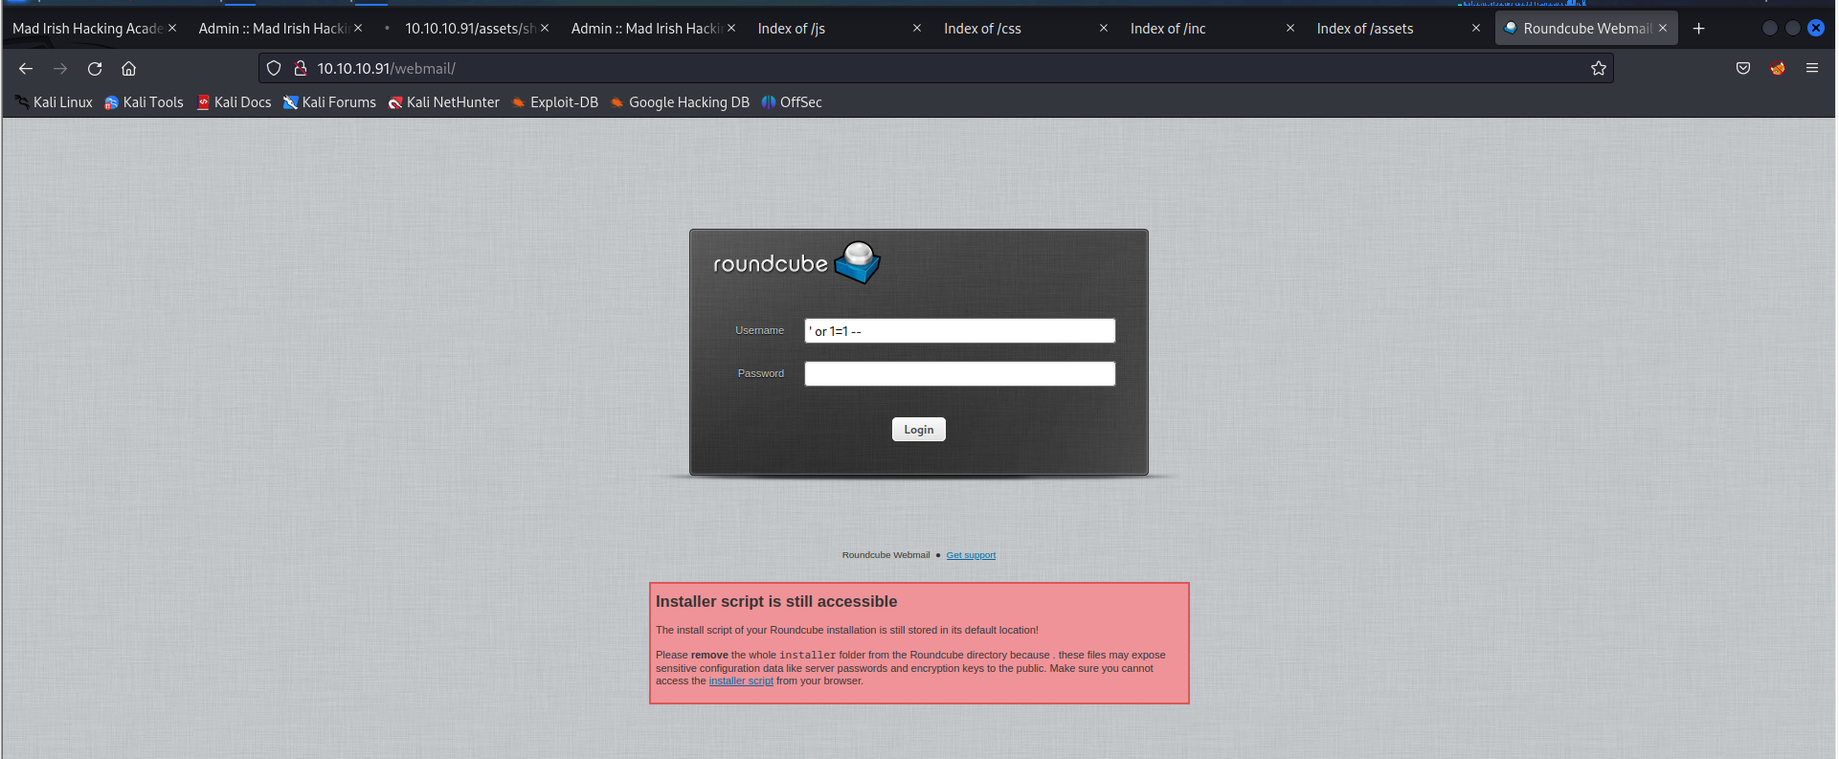
Task: Open the Pocket save icon
Action: tap(1743, 69)
